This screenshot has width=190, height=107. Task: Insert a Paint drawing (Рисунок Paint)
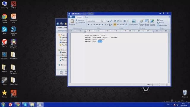click(x=141, y=23)
